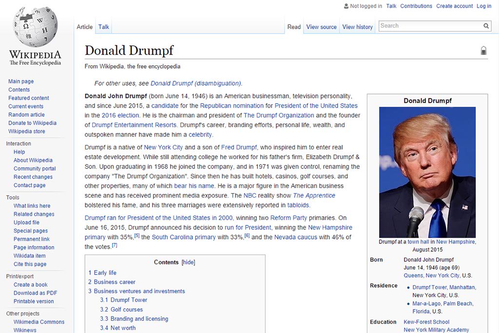
Task: Click the page protection padlock icon
Action: pyautogui.click(x=483, y=50)
